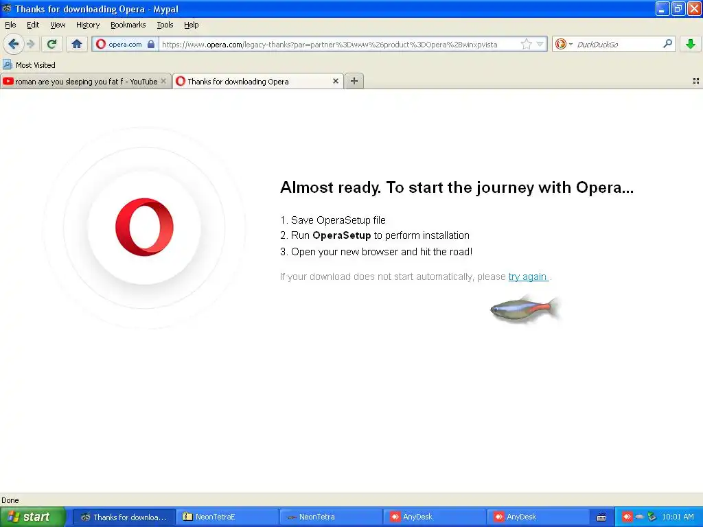Click the tray icon left of the clock
The image size is (703, 527).
tap(652, 517)
